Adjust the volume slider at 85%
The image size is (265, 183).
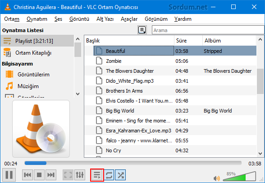239,176
